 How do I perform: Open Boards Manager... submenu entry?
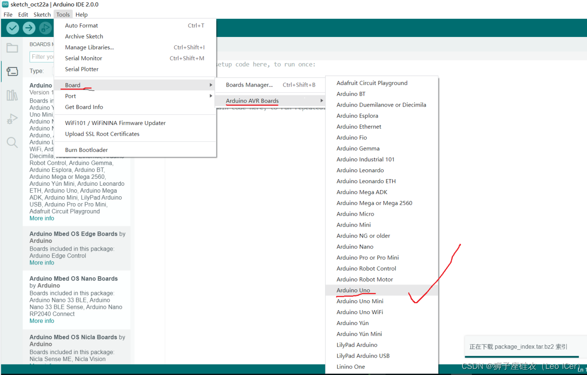270,85
